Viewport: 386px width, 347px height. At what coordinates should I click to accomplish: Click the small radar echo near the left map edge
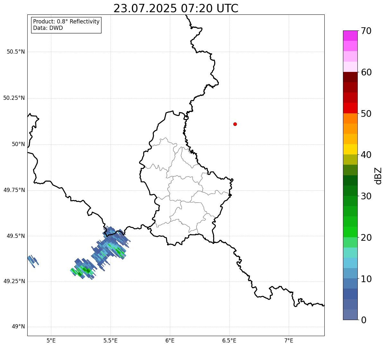[x=33, y=260]
